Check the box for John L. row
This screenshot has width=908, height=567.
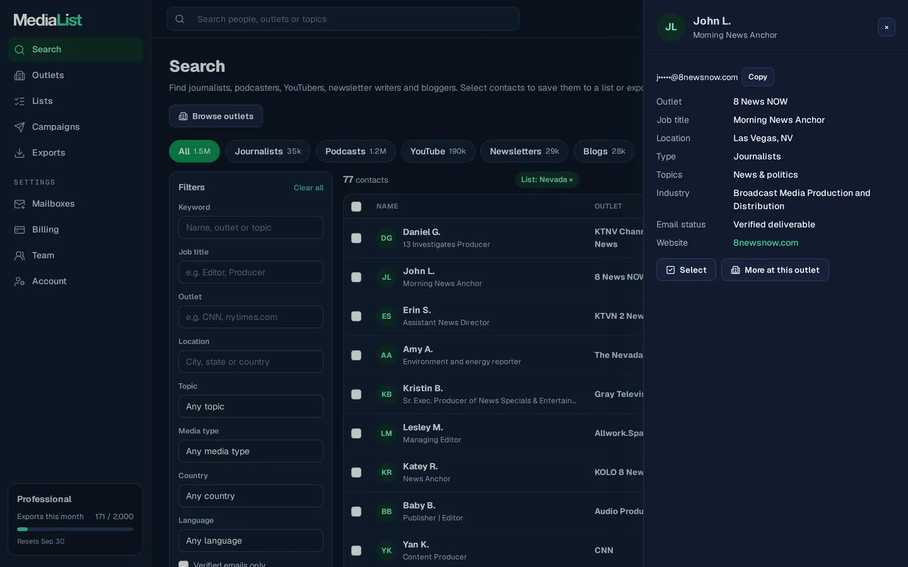[x=356, y=277]
